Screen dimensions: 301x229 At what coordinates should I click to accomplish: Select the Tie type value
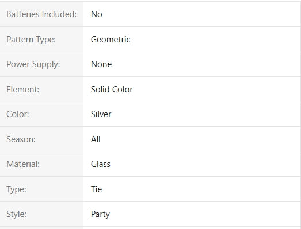(x=96, y=189)
